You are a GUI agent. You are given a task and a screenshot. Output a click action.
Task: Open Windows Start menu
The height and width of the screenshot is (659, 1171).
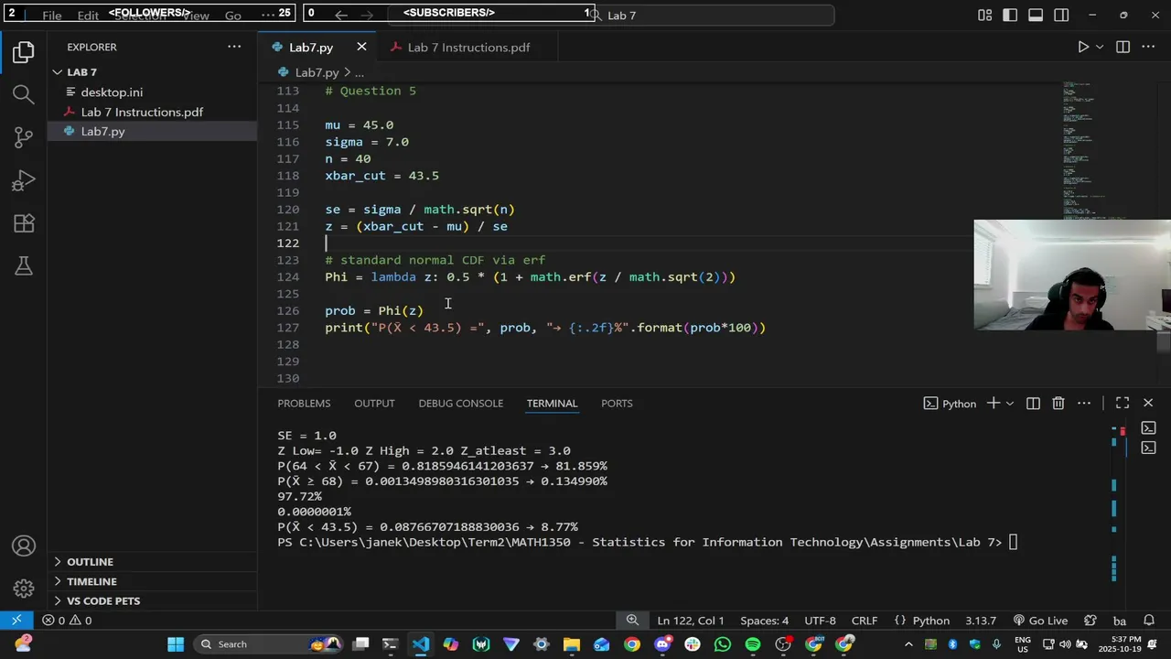click(x=176, y=644)
